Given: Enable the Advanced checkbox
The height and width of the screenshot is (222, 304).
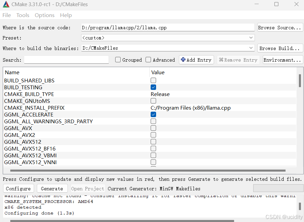Looking at the screenshot, I should point(148,60).
